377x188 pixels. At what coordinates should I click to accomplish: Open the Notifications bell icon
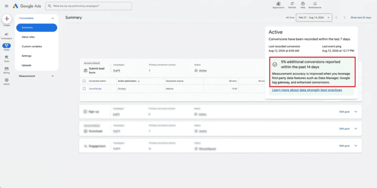(x=315, y=4)
